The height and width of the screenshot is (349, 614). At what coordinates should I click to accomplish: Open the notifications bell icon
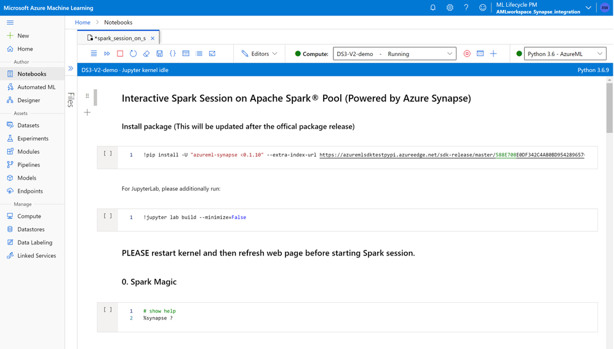pyautogui.click(x=433, y=7)
